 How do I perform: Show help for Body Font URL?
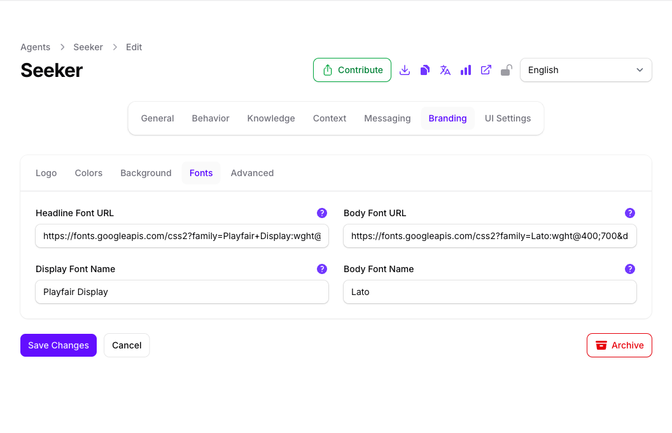pyautogui.click(x=629, y=213)
